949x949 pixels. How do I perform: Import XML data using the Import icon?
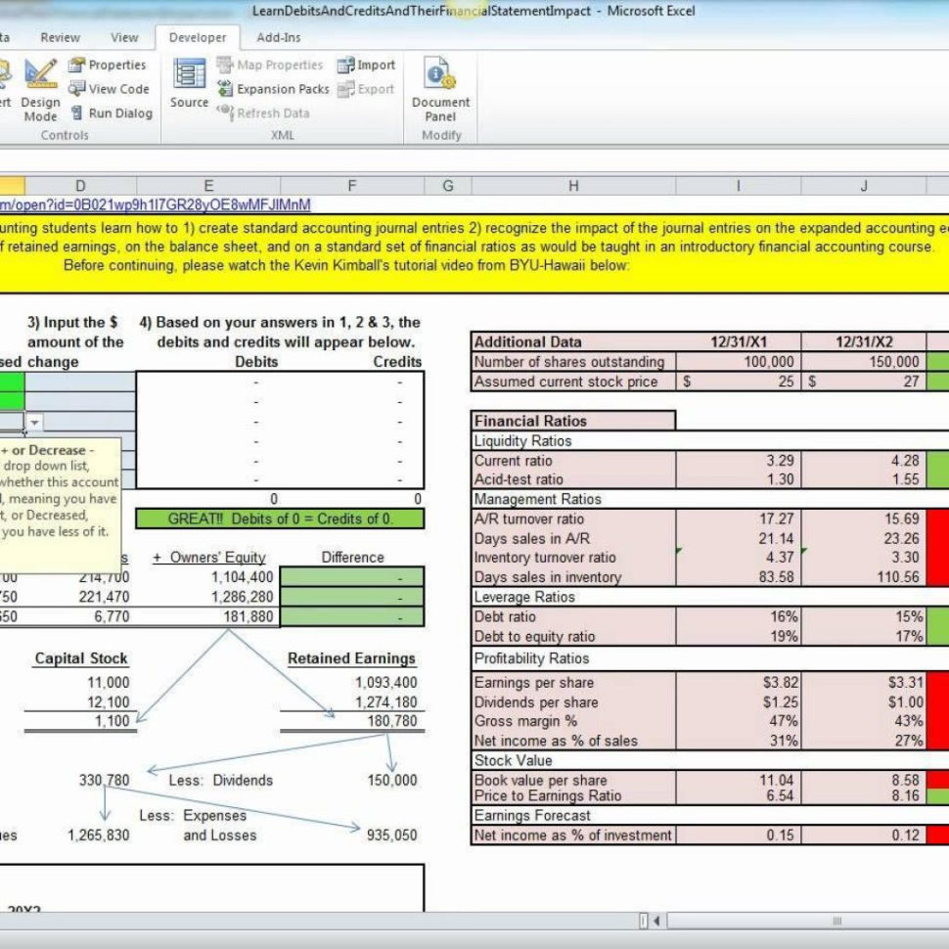[x=365, y=65]
